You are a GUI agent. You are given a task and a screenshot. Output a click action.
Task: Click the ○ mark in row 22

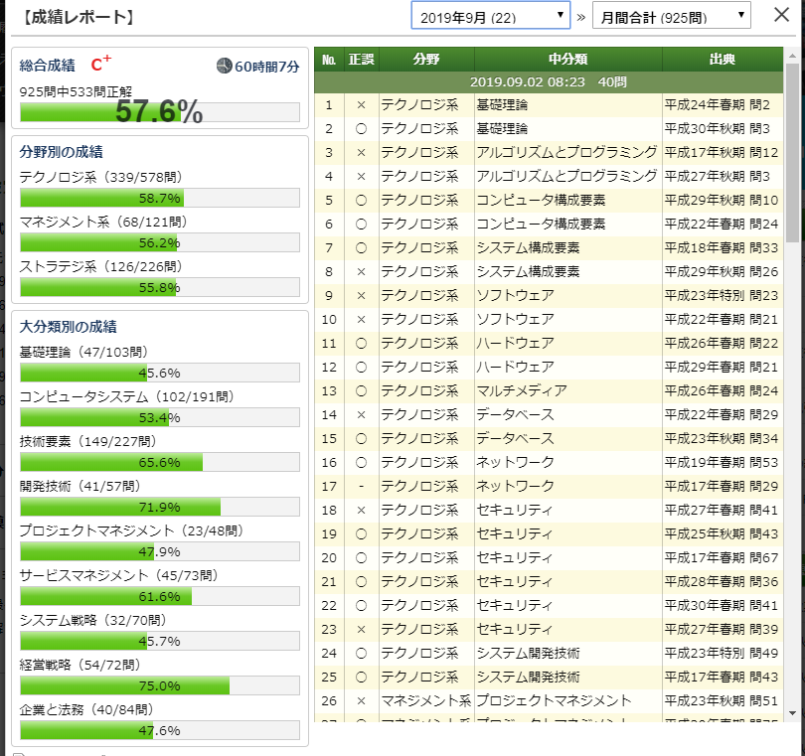362,606
